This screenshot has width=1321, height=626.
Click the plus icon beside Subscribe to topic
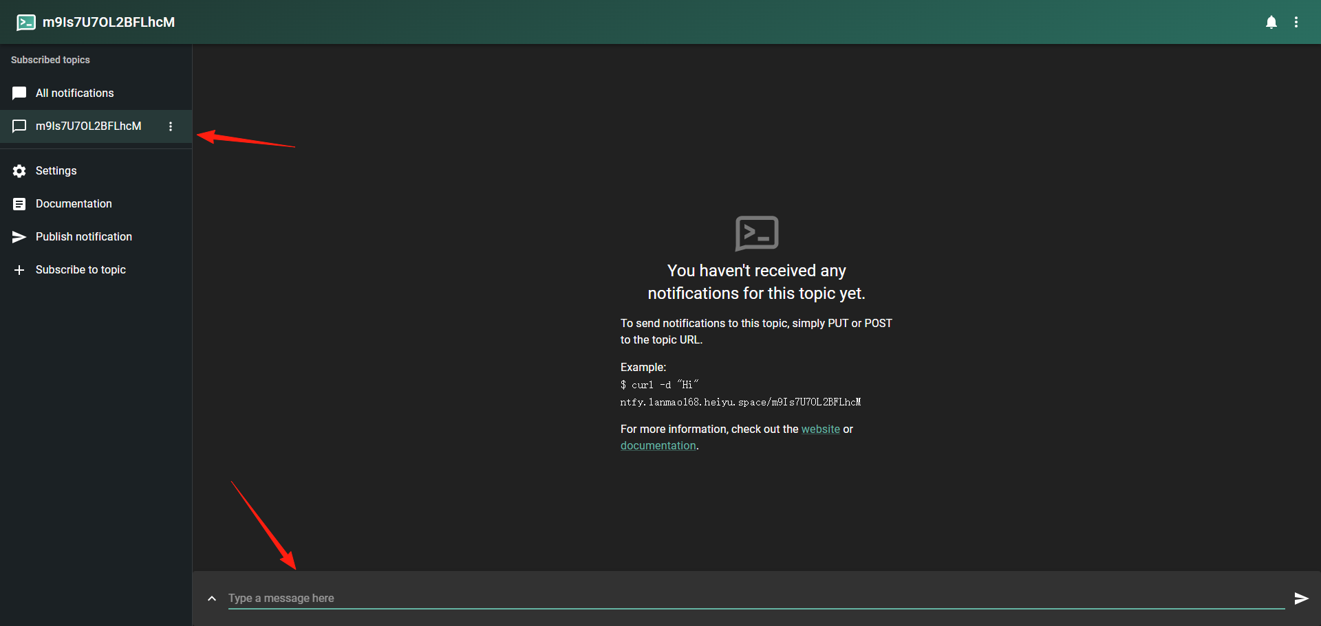click(19, 270)
